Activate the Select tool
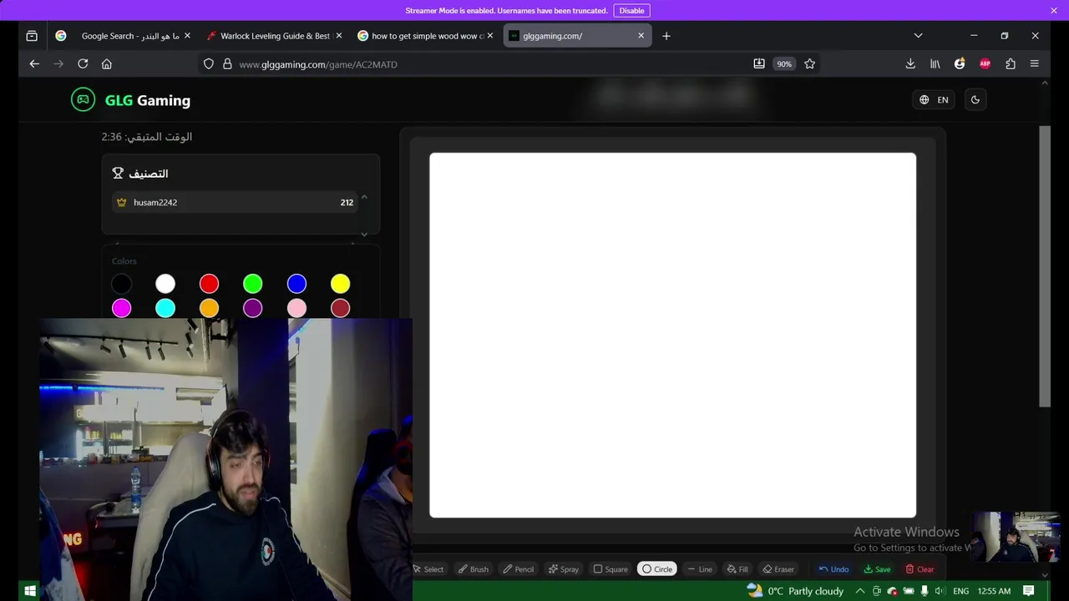This screenshot has width=1069, height=601. [428, 569]
